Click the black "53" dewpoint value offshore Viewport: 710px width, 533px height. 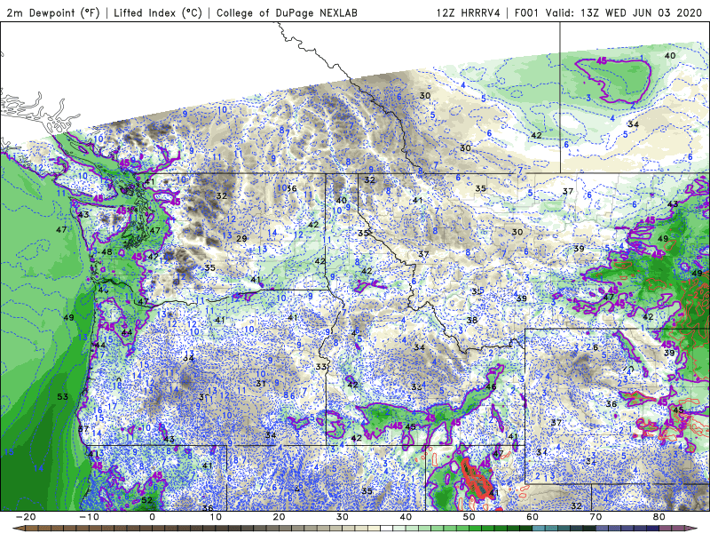(62, 397)
